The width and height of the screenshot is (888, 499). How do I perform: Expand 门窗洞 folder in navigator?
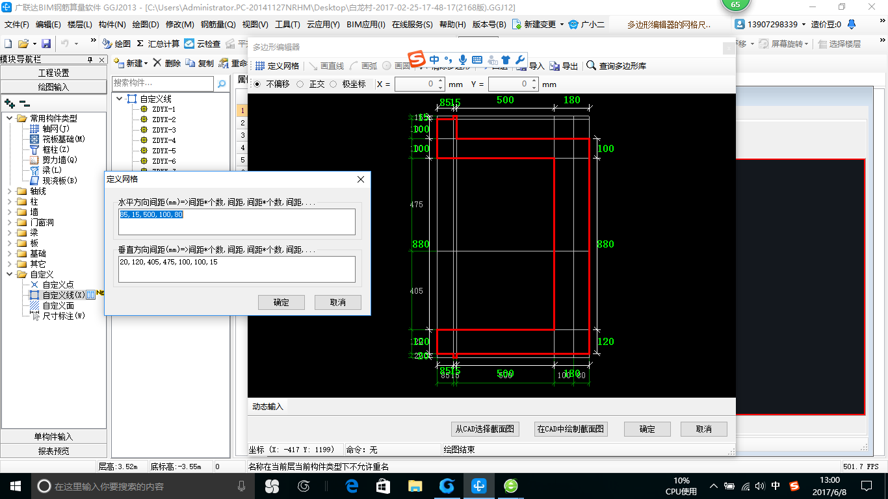coord(10,222)
